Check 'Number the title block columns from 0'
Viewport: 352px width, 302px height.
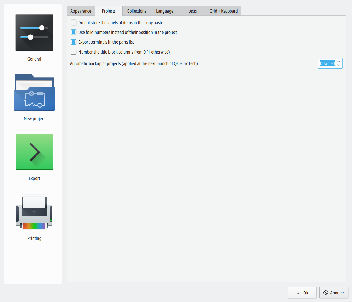(x=73, y=52)
